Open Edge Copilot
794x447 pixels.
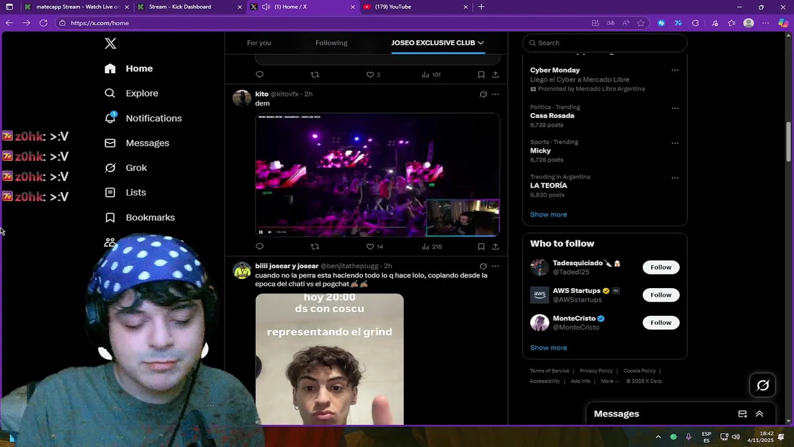[x=782, y=23]
